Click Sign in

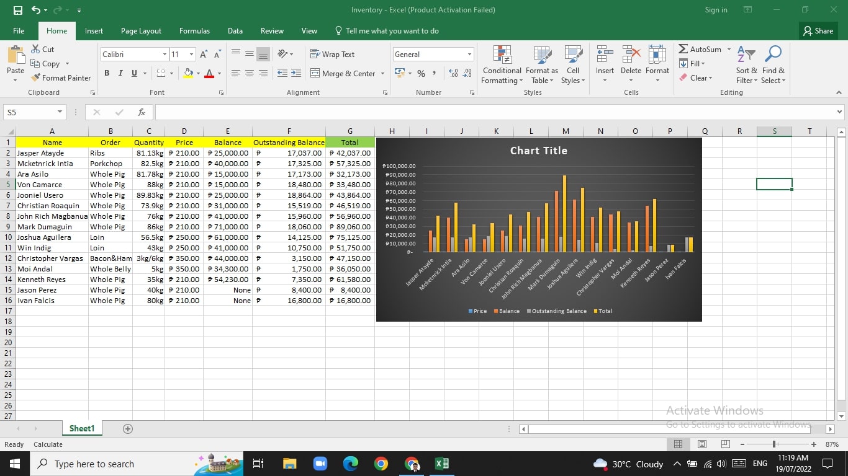(716, 10)
